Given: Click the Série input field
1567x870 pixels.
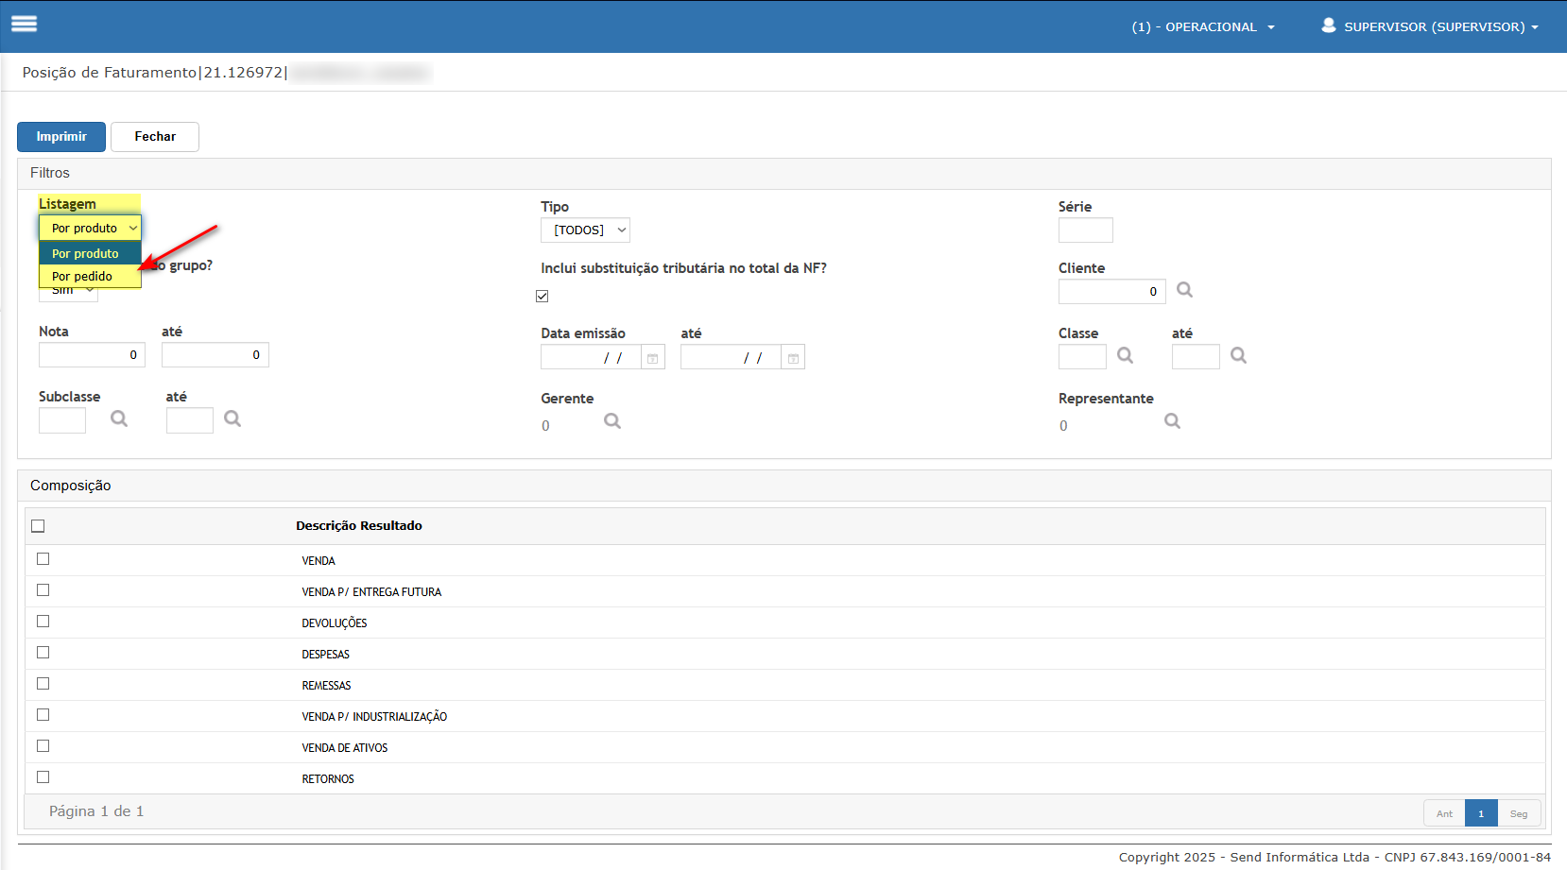Looking at the screenshot, I should coord(1085,230).
